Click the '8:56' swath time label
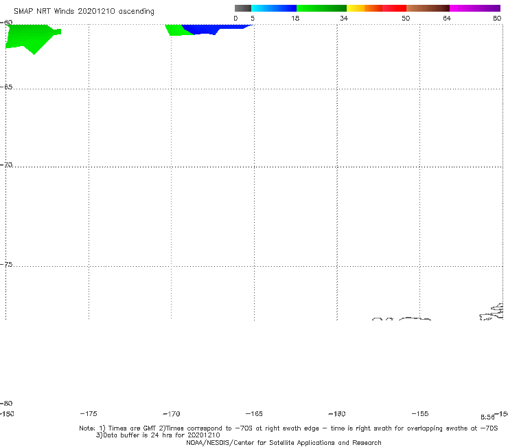This screenshot has width=508, height=447. (x=487, y=417)
